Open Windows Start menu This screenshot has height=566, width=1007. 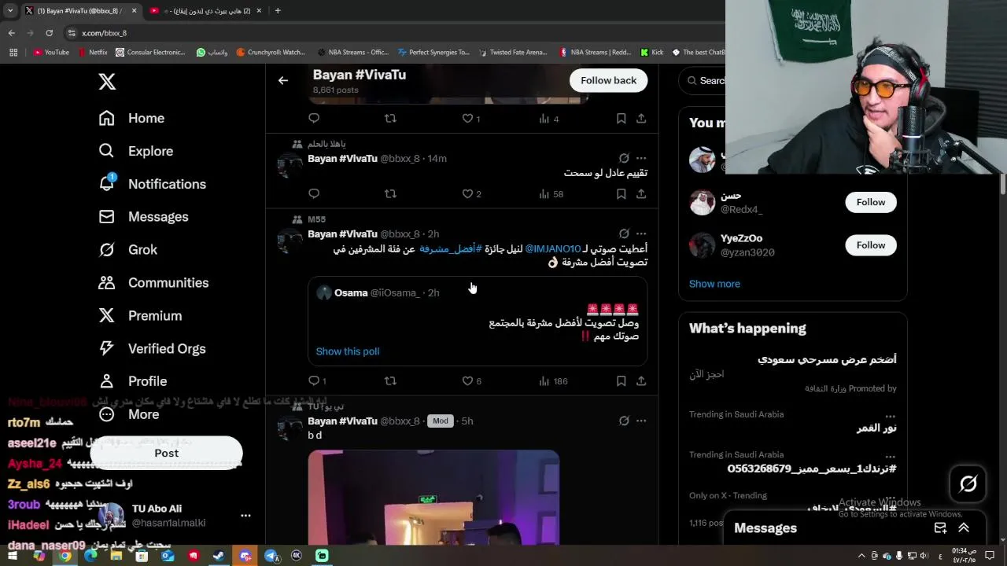click(13, 556)
